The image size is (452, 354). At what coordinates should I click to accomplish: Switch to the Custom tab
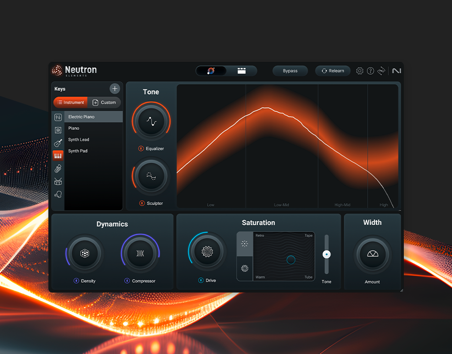click(x=105, y=102)
